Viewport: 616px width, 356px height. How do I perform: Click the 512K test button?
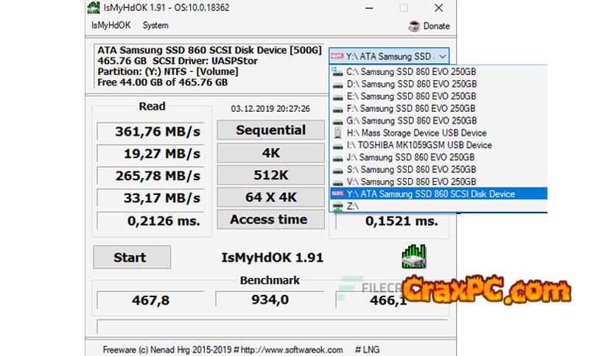270,175
